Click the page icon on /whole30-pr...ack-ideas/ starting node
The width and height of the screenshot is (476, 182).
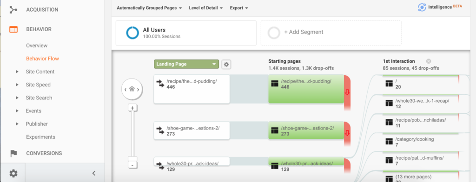pyautogui.click(x=275, y=166)
